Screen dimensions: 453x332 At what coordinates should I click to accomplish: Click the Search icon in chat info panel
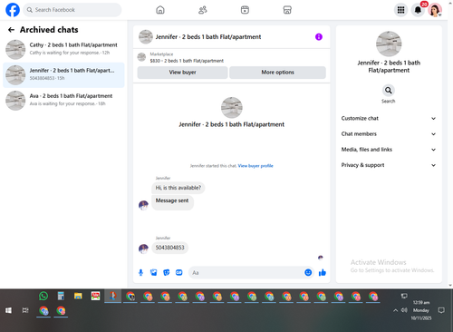pos(389,91)
